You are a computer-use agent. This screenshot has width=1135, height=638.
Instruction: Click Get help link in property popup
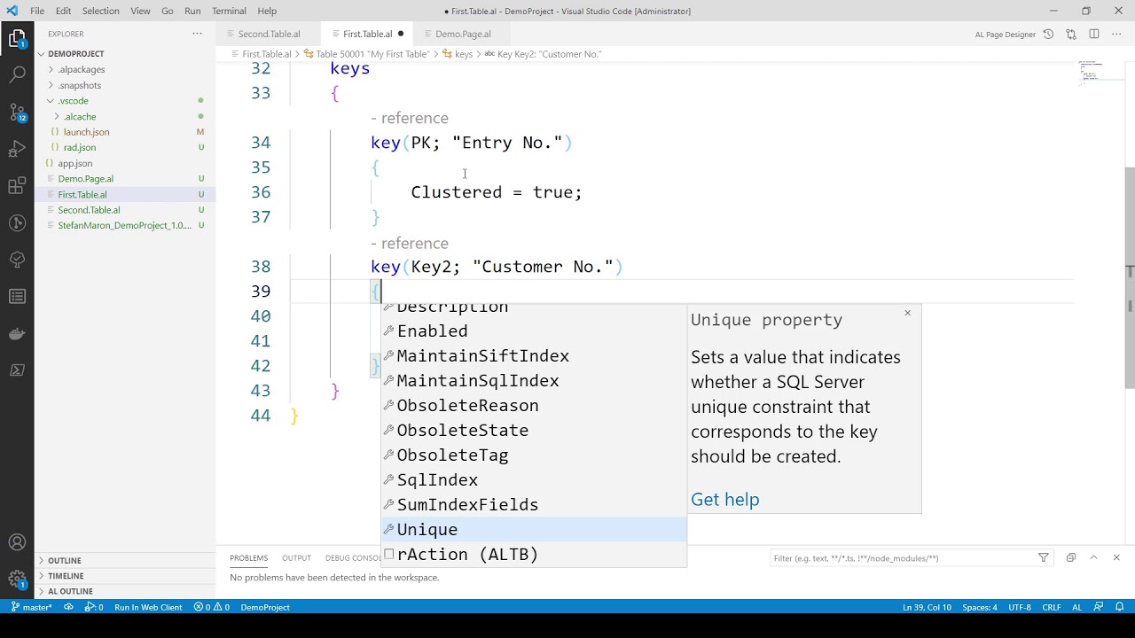coord(725,499)
